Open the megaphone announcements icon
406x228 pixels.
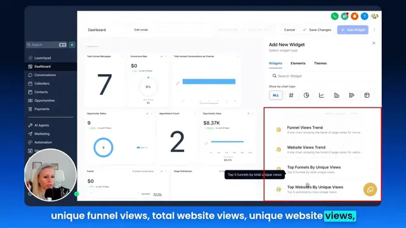click(x=344, y=16)
